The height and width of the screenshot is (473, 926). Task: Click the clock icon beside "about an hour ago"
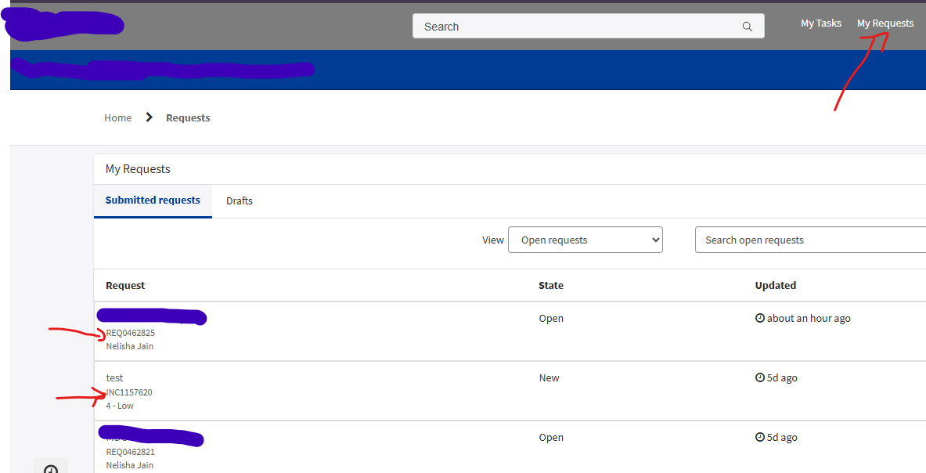(759, 317)
